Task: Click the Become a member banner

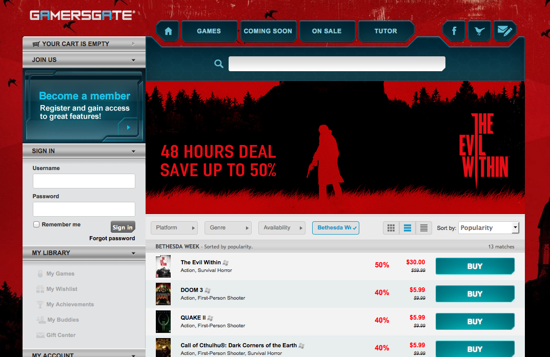Action: point(84,106)
